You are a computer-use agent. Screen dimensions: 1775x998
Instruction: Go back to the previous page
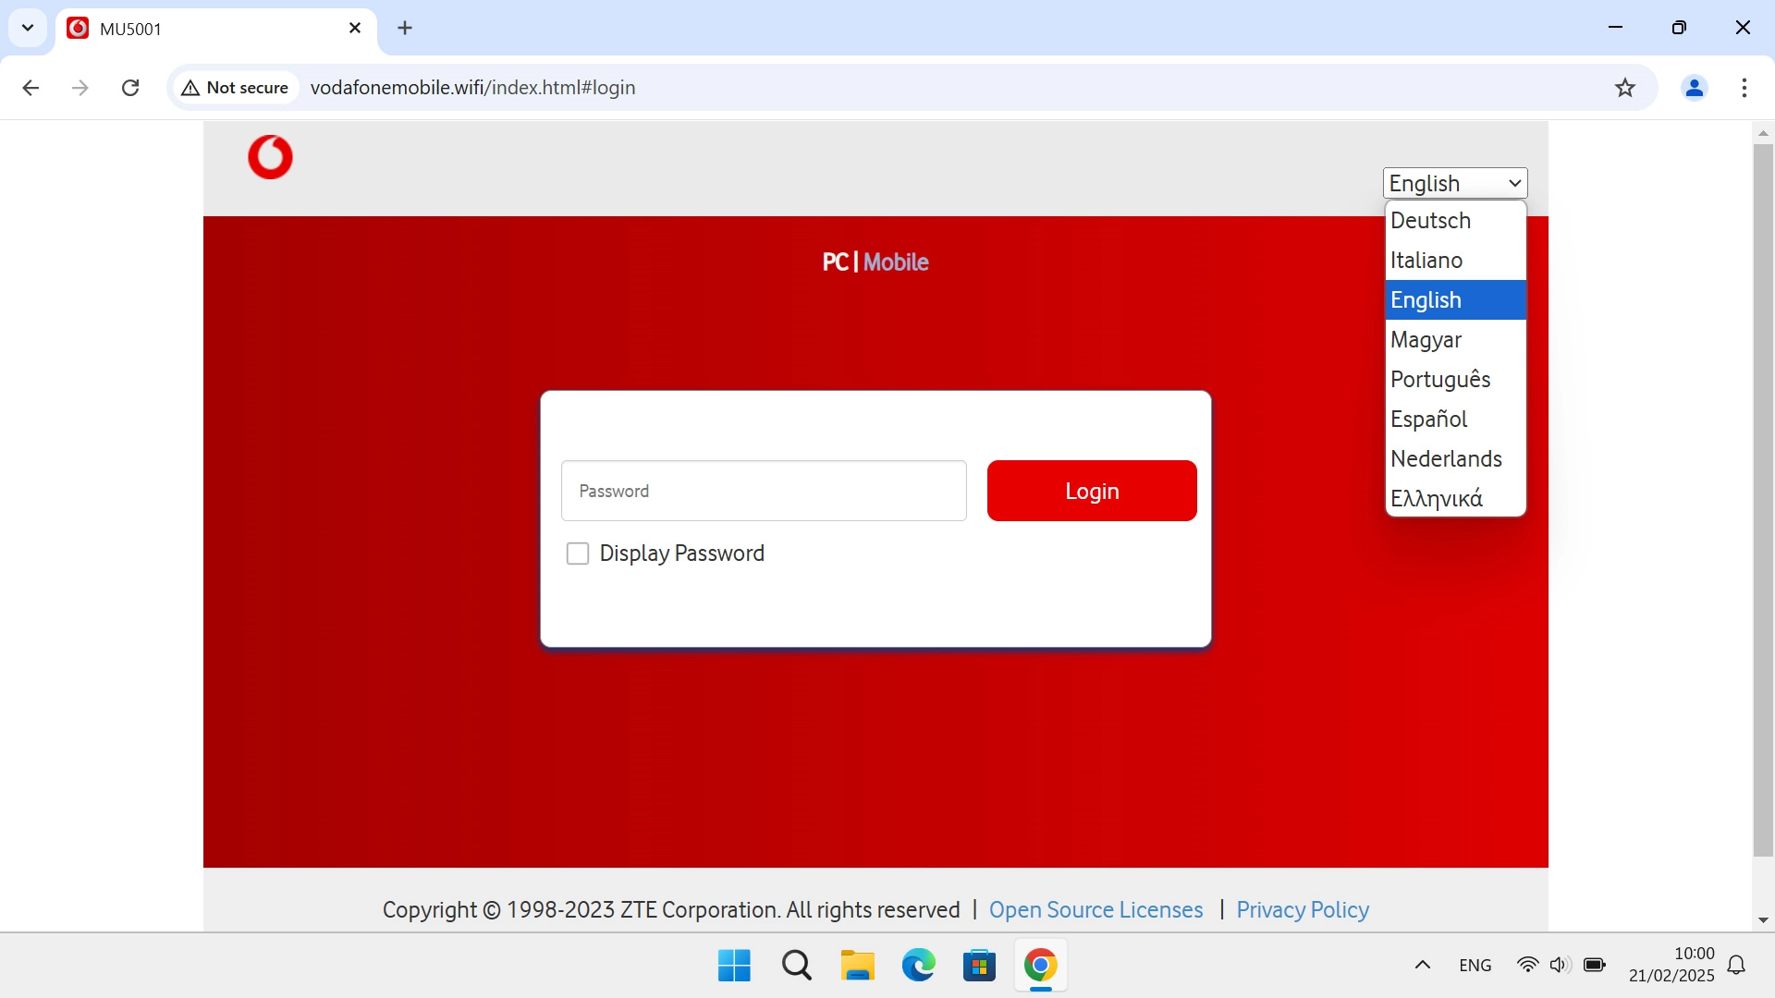(31, 88)
